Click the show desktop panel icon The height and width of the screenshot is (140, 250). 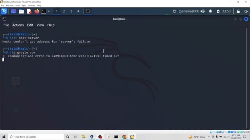pos(13,11)
